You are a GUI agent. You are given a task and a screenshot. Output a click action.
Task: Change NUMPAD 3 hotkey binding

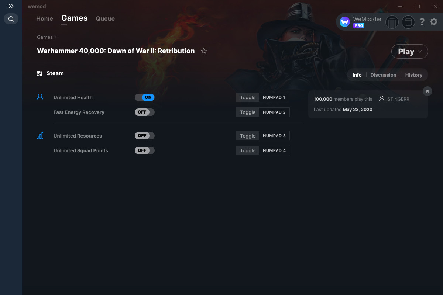274,136
